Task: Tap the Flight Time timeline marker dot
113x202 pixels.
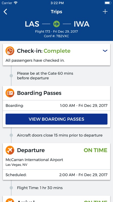Action: pyautogui.click(x=11, y=188)
